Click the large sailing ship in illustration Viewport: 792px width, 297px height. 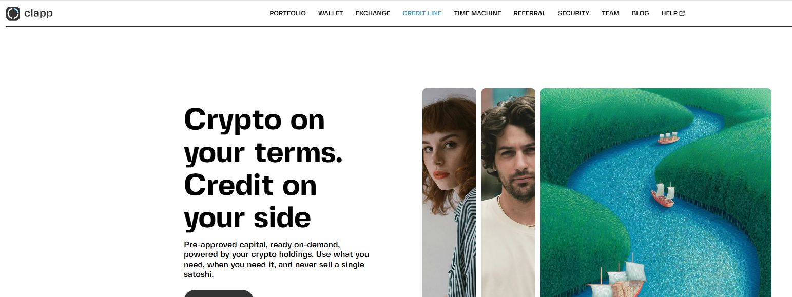615,278
